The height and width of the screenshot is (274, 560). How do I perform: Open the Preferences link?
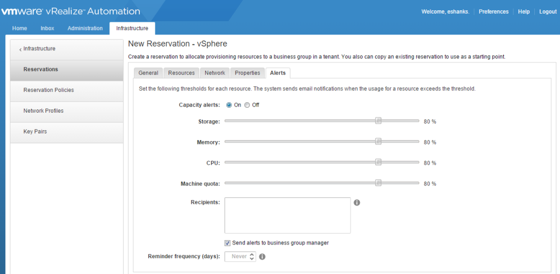click(x=493, y=11)
